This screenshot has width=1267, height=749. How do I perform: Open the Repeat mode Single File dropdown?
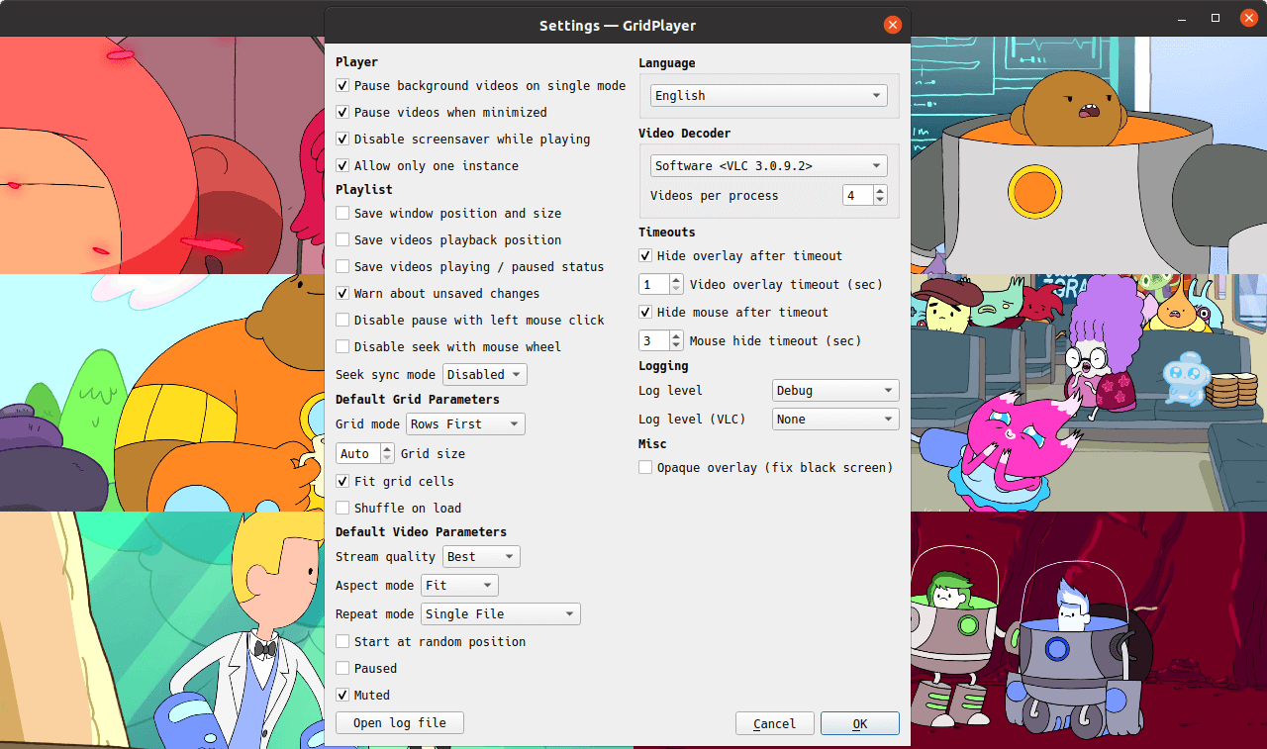(501, 614)
